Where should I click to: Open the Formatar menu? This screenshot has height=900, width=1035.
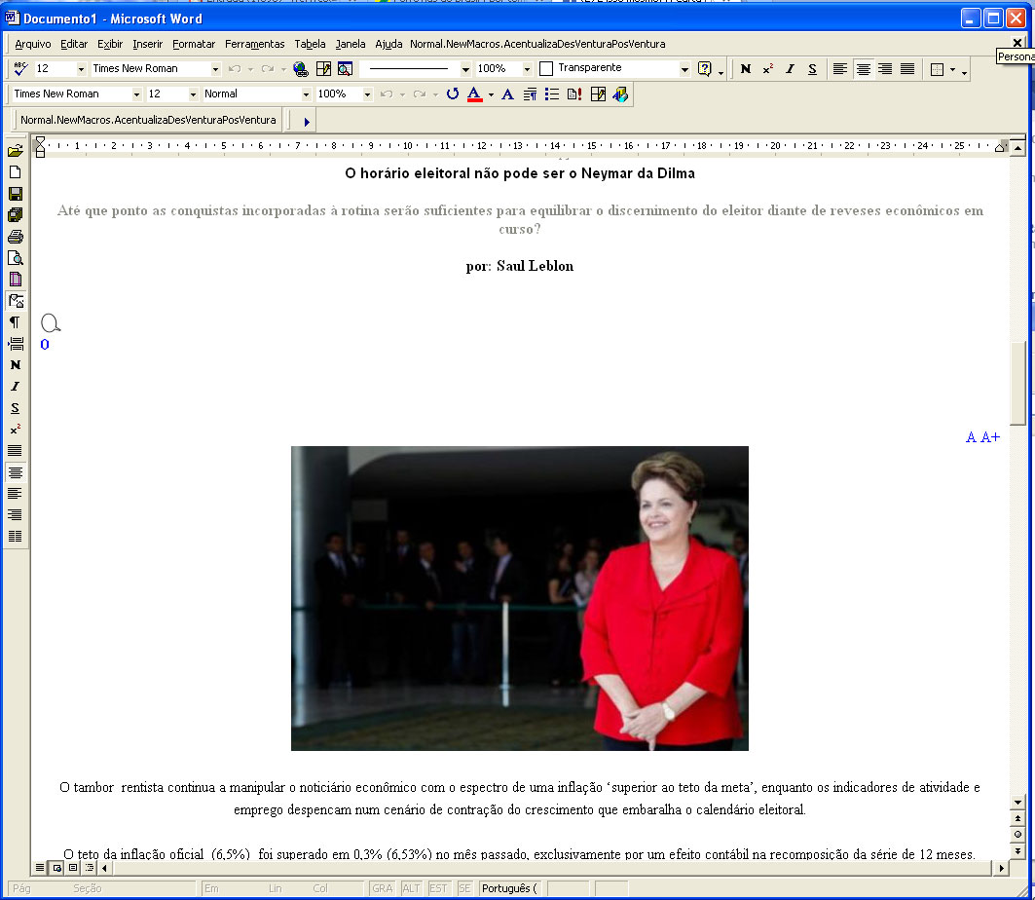coord(194,44)
